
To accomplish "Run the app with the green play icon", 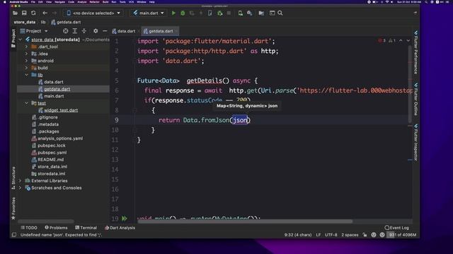I will tap(173, 13).
